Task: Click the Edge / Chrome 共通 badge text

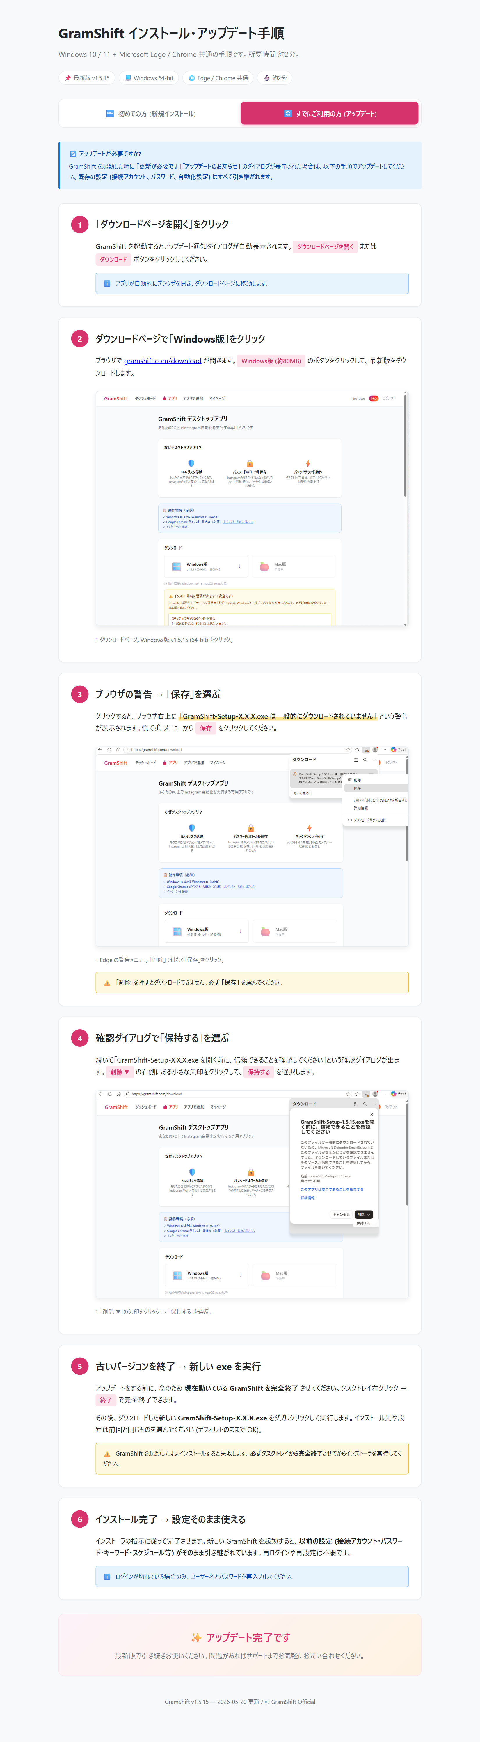Action: click(x=223, y=78)
